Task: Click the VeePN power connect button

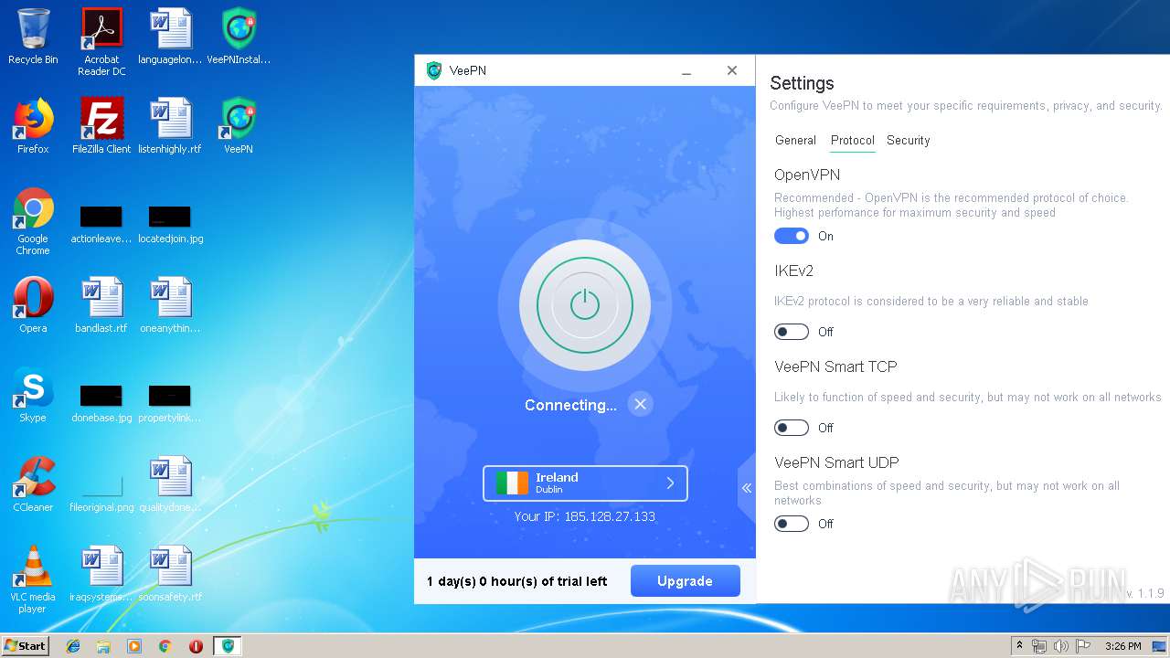Action: (585, 305)
